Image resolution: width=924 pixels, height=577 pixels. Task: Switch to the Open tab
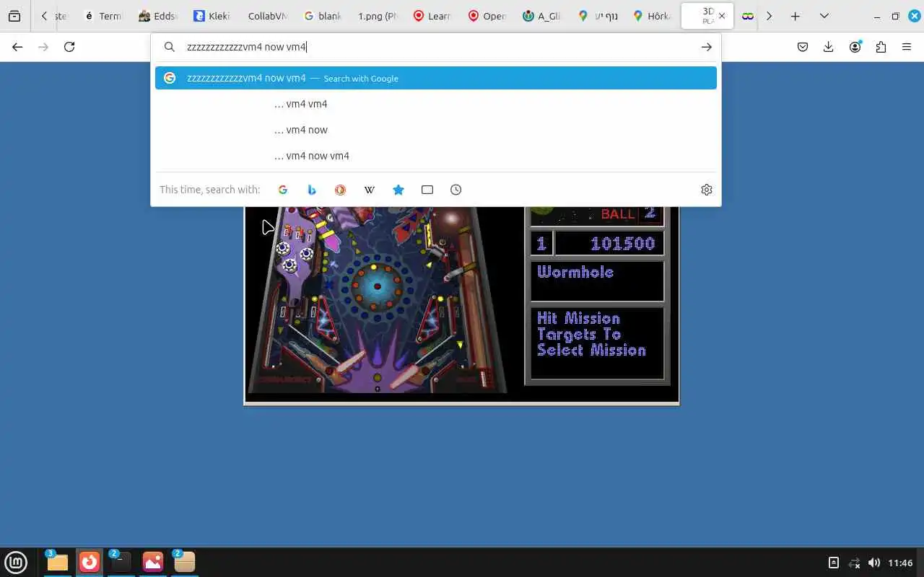point(487,16)
